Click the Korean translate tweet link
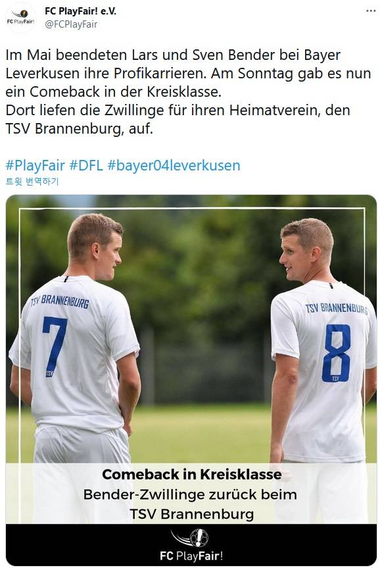380x568 pixels. pyautogui.click(x=32, y=181)
